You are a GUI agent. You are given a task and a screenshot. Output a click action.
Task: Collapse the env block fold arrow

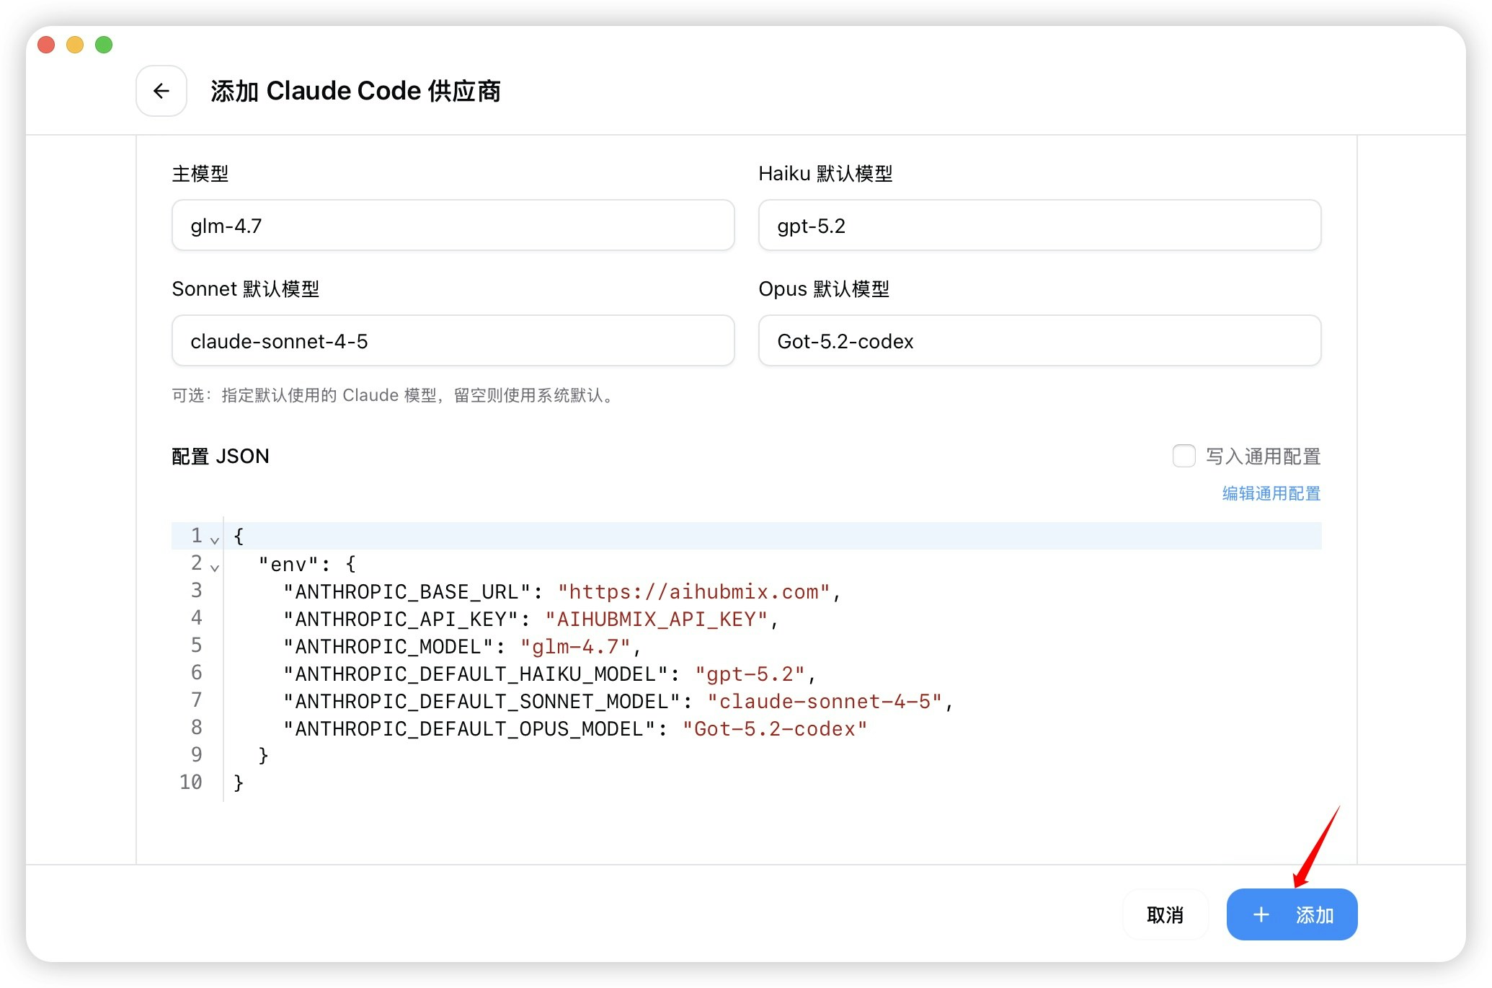[x=215, y=567]
